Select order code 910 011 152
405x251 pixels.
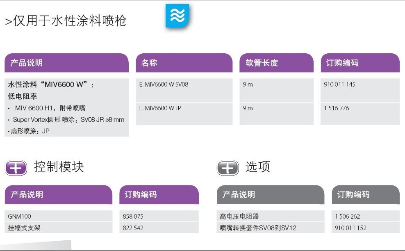350,228
